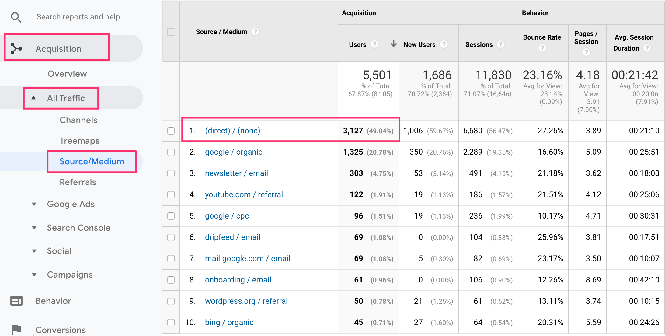Toggle the select-all checkbox in table header
665x336 pixels.
[x=171, y=32]
